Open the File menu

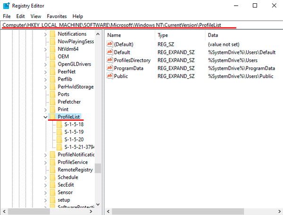pyautogui.click(x=7, y=16)
